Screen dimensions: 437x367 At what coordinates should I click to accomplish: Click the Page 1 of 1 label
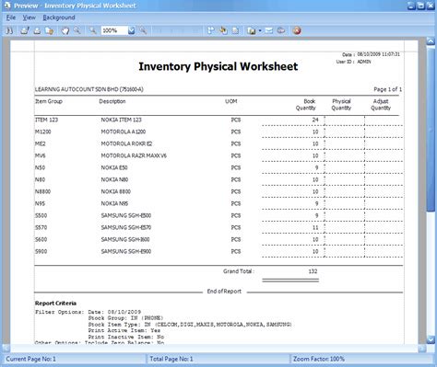coord(387,89)
